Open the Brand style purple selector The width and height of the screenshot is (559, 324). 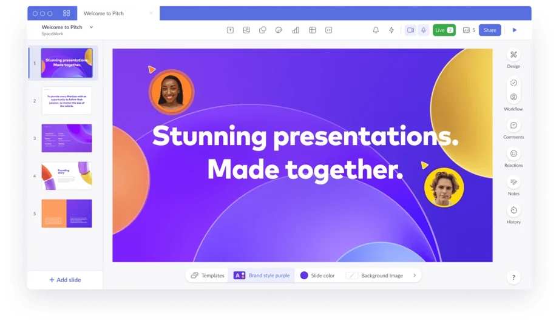(x=262, y=275)
